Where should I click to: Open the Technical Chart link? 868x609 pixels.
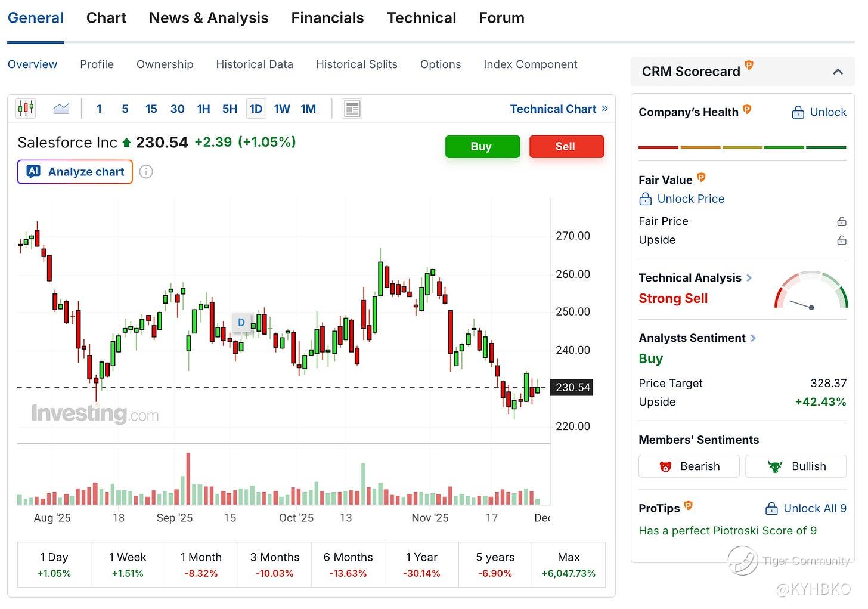pyautogui.click(x=559, y=109)
